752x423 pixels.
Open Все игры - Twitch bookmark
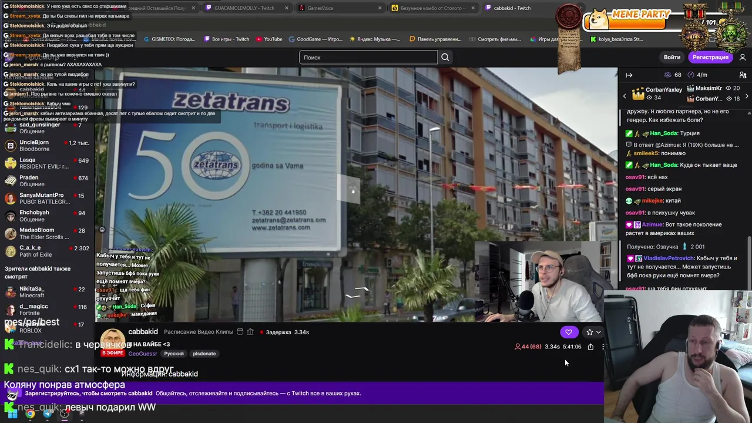227,39
